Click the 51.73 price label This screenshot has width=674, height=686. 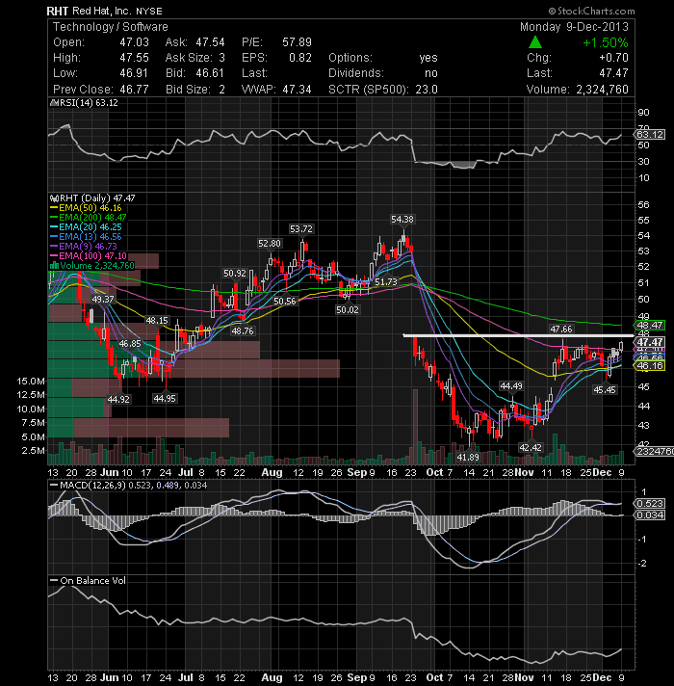click(x=386, y=282)
